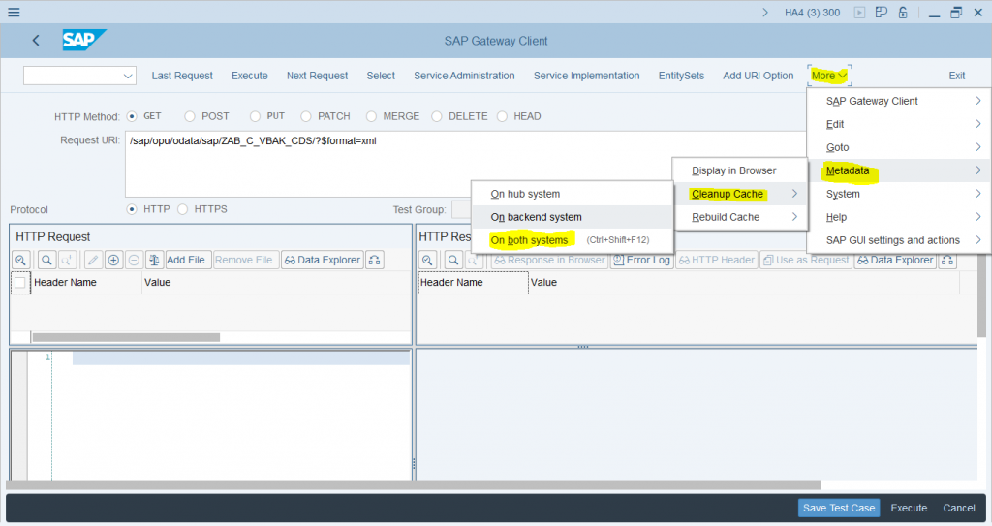Click the layout icon right of response Data Explorer
The height and width of the screenshot is (526, 992).
947,260
